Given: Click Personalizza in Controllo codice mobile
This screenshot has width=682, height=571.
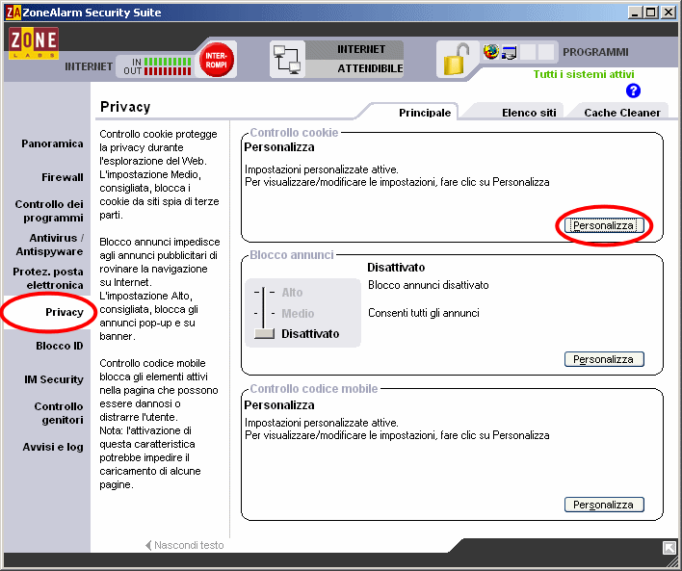Looking at the screenshot, I should tap(604, 505).
